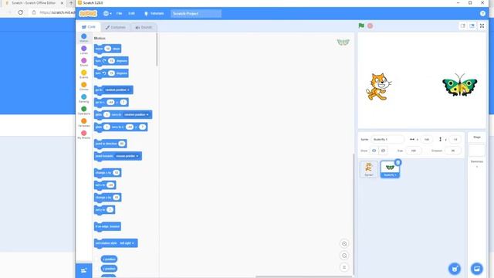Expand 'point towards mouse-pointer' dropdown

pyautogui.click(x=127, y=156)
